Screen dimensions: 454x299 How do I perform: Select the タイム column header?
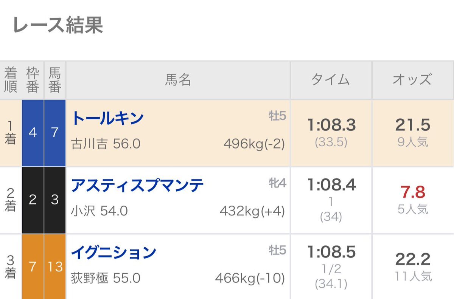point(331,80)
